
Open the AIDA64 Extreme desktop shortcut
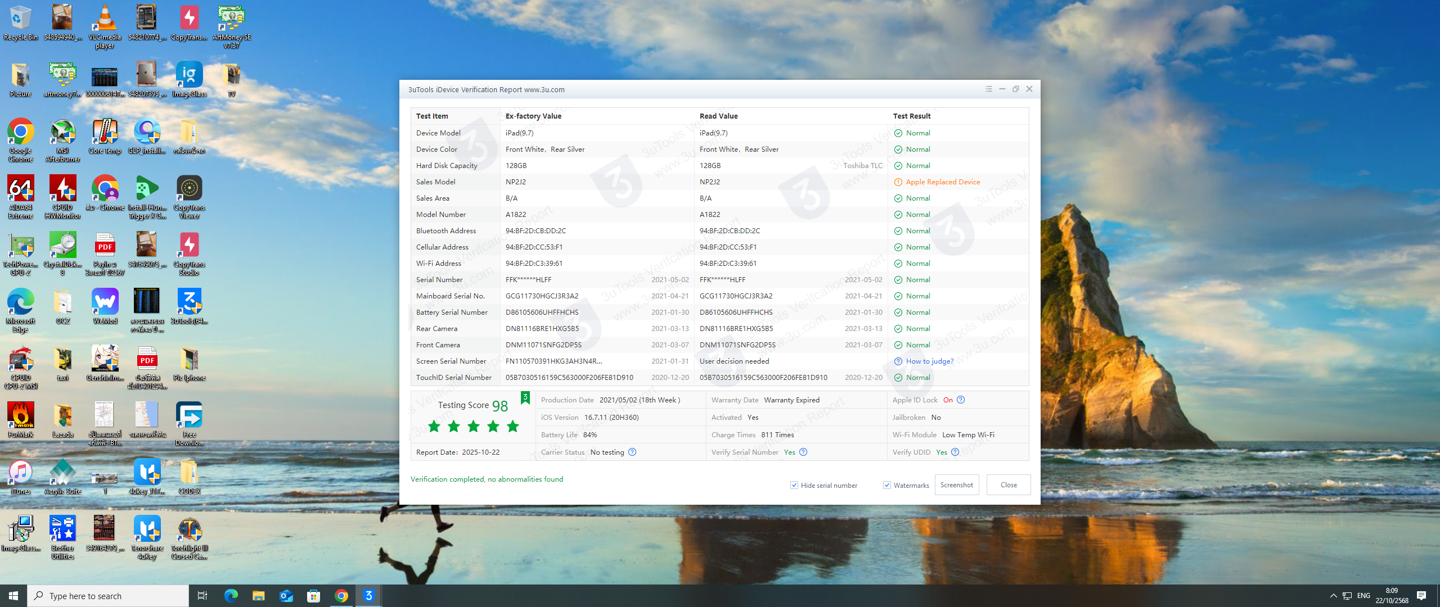click(x=21, y=189)
